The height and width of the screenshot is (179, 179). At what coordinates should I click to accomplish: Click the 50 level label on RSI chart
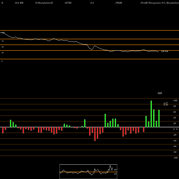3,47
